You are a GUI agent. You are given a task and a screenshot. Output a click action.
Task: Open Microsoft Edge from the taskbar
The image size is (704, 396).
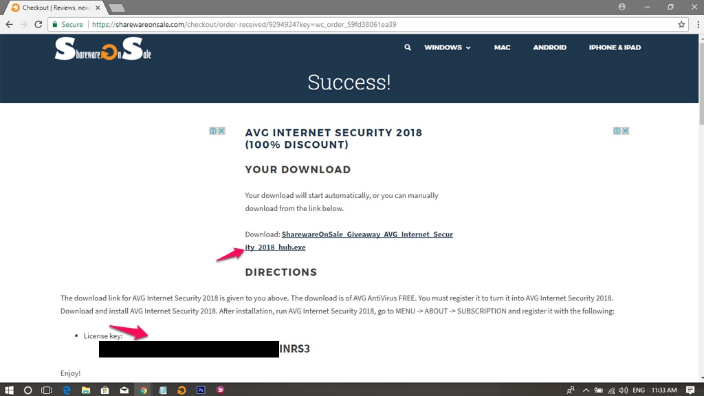(67, 390)
